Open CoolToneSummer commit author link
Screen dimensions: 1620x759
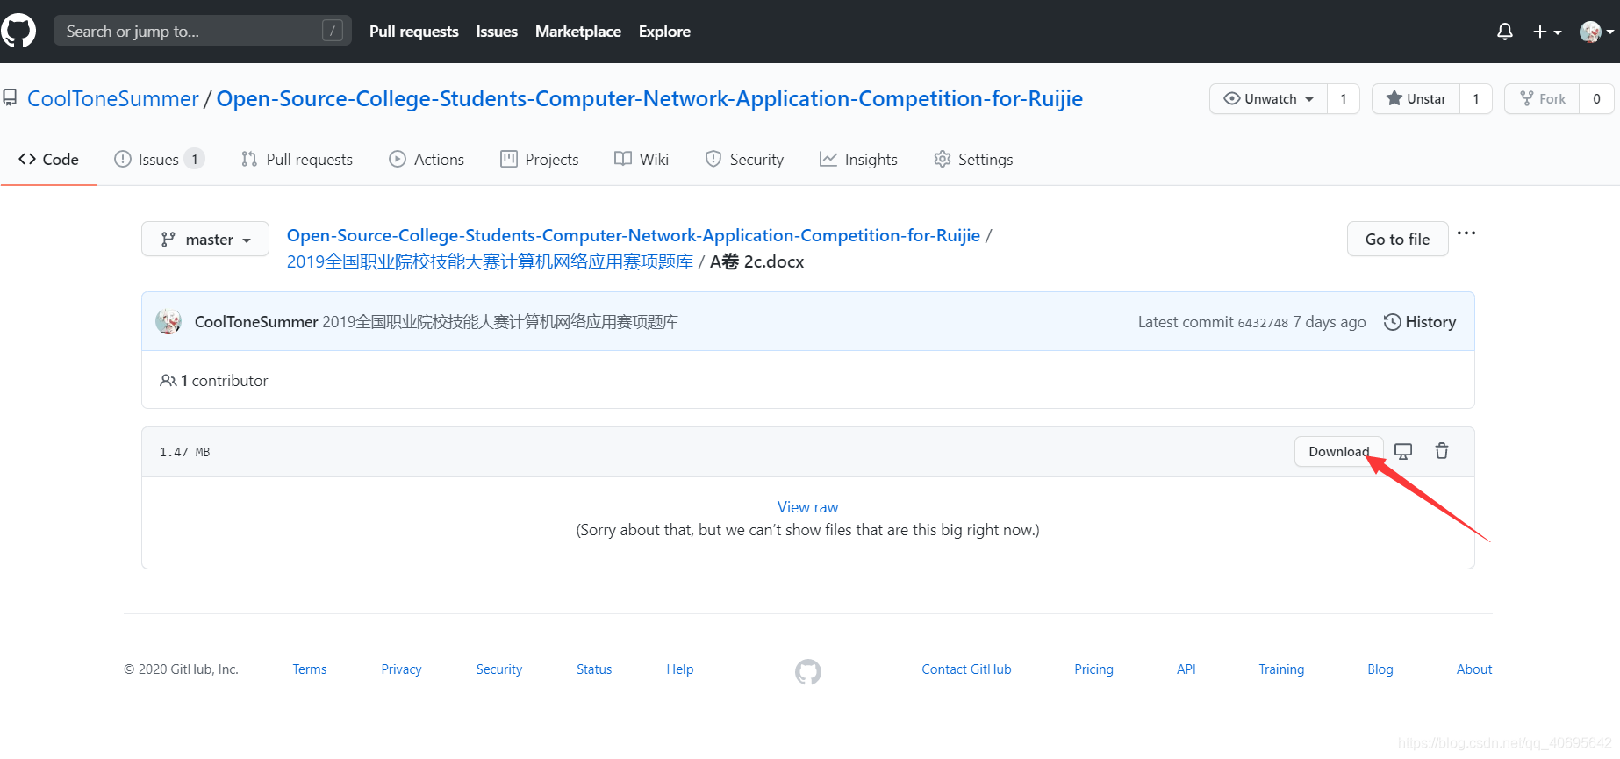coord(256,322)
